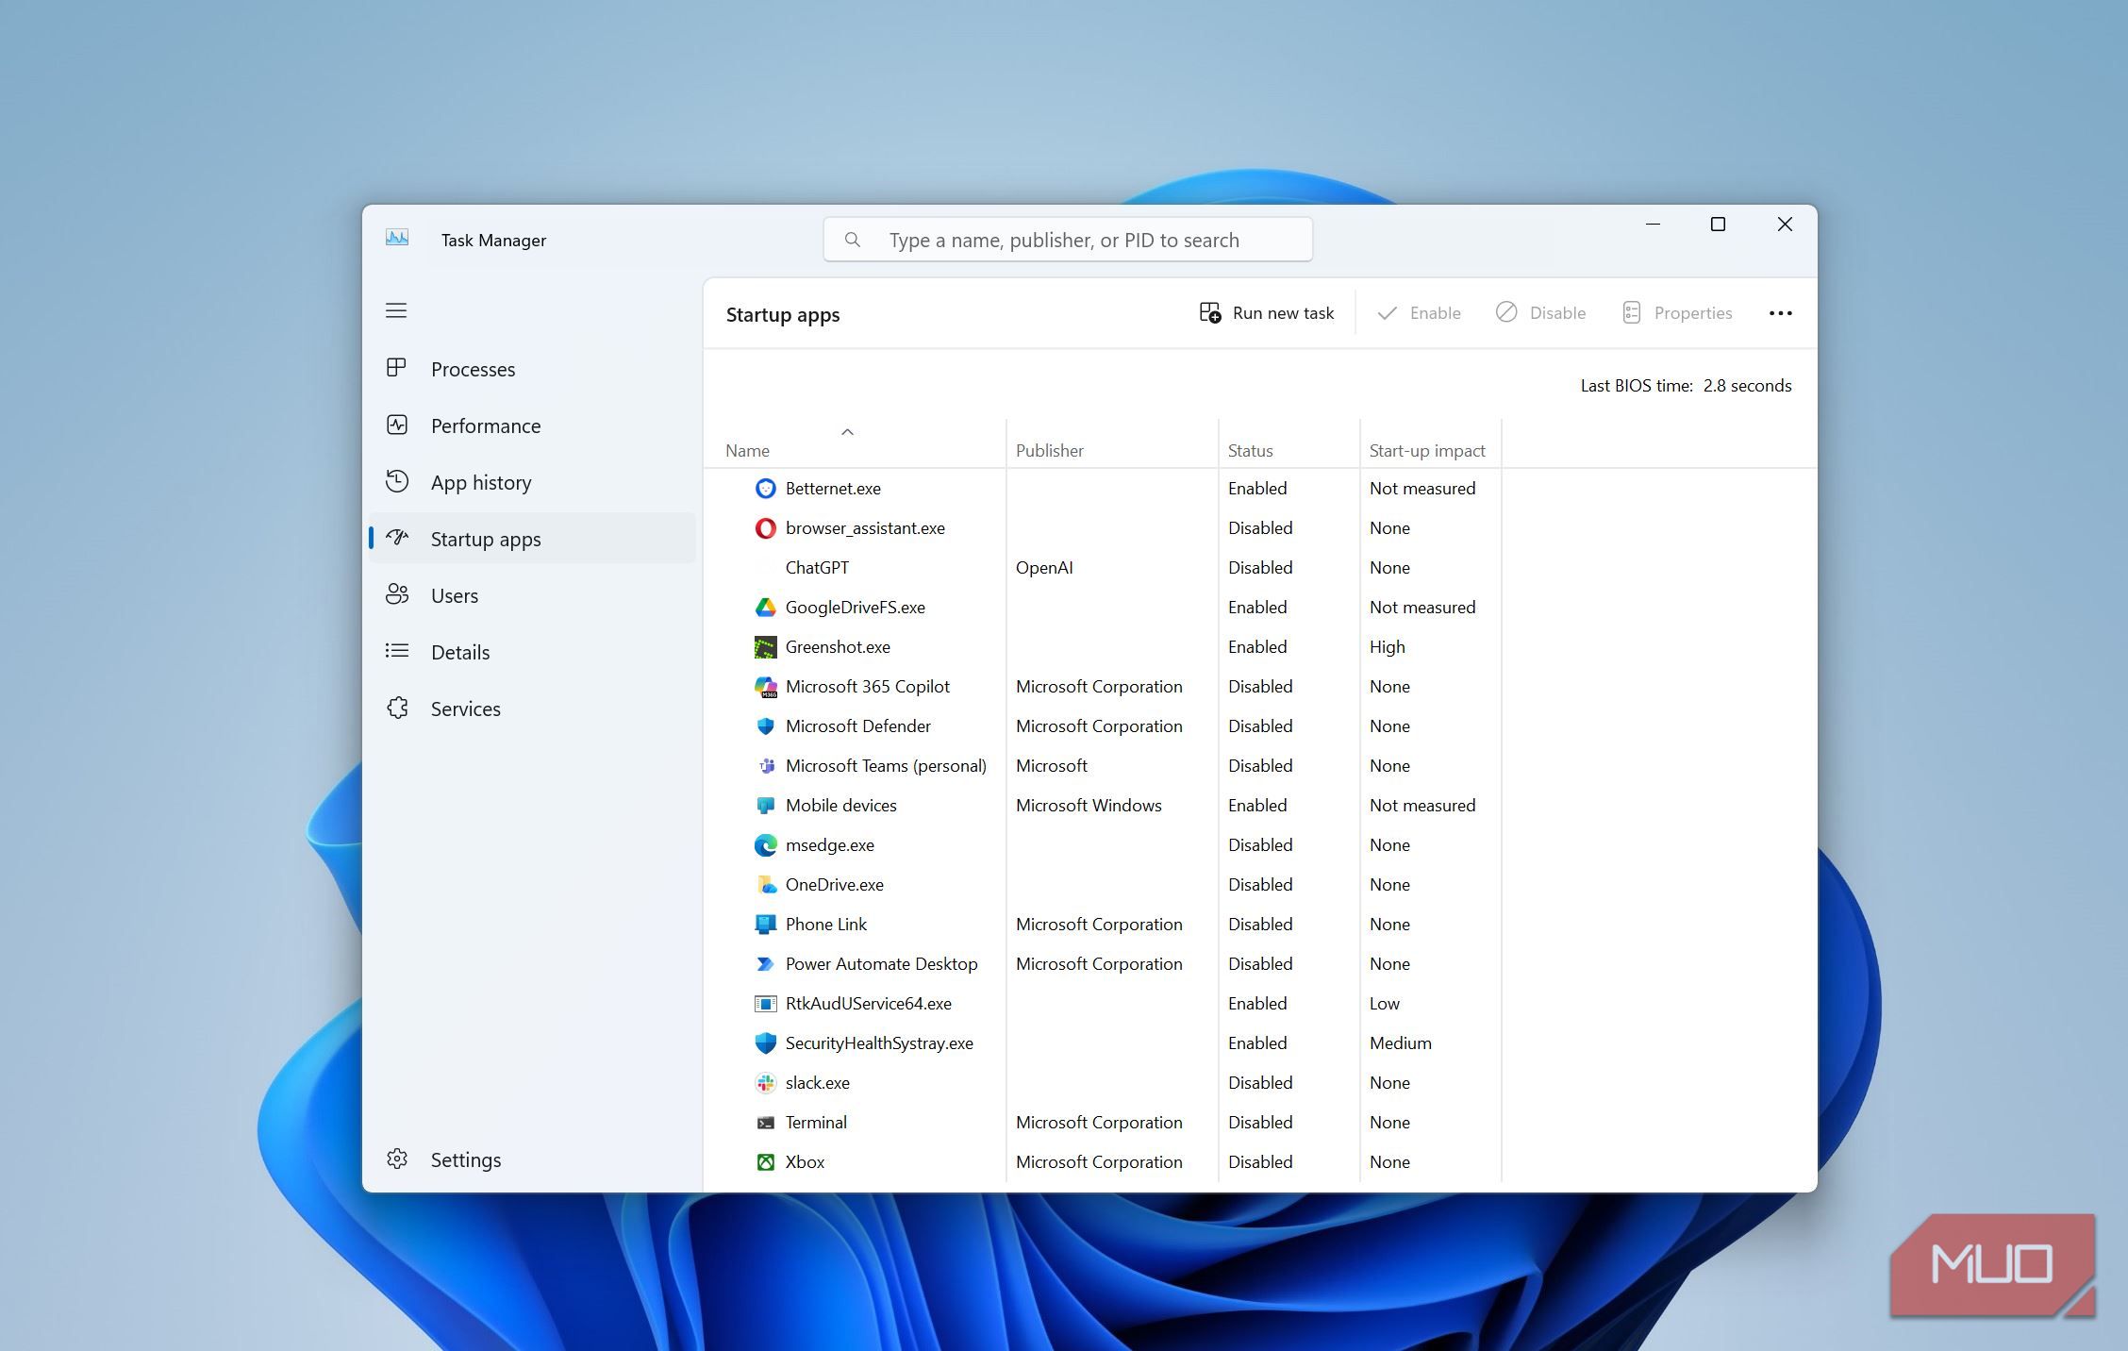This screenshot has width=2128, height=1351.
Task: Open the three-dot more options menu
Action: point(1780,313)
